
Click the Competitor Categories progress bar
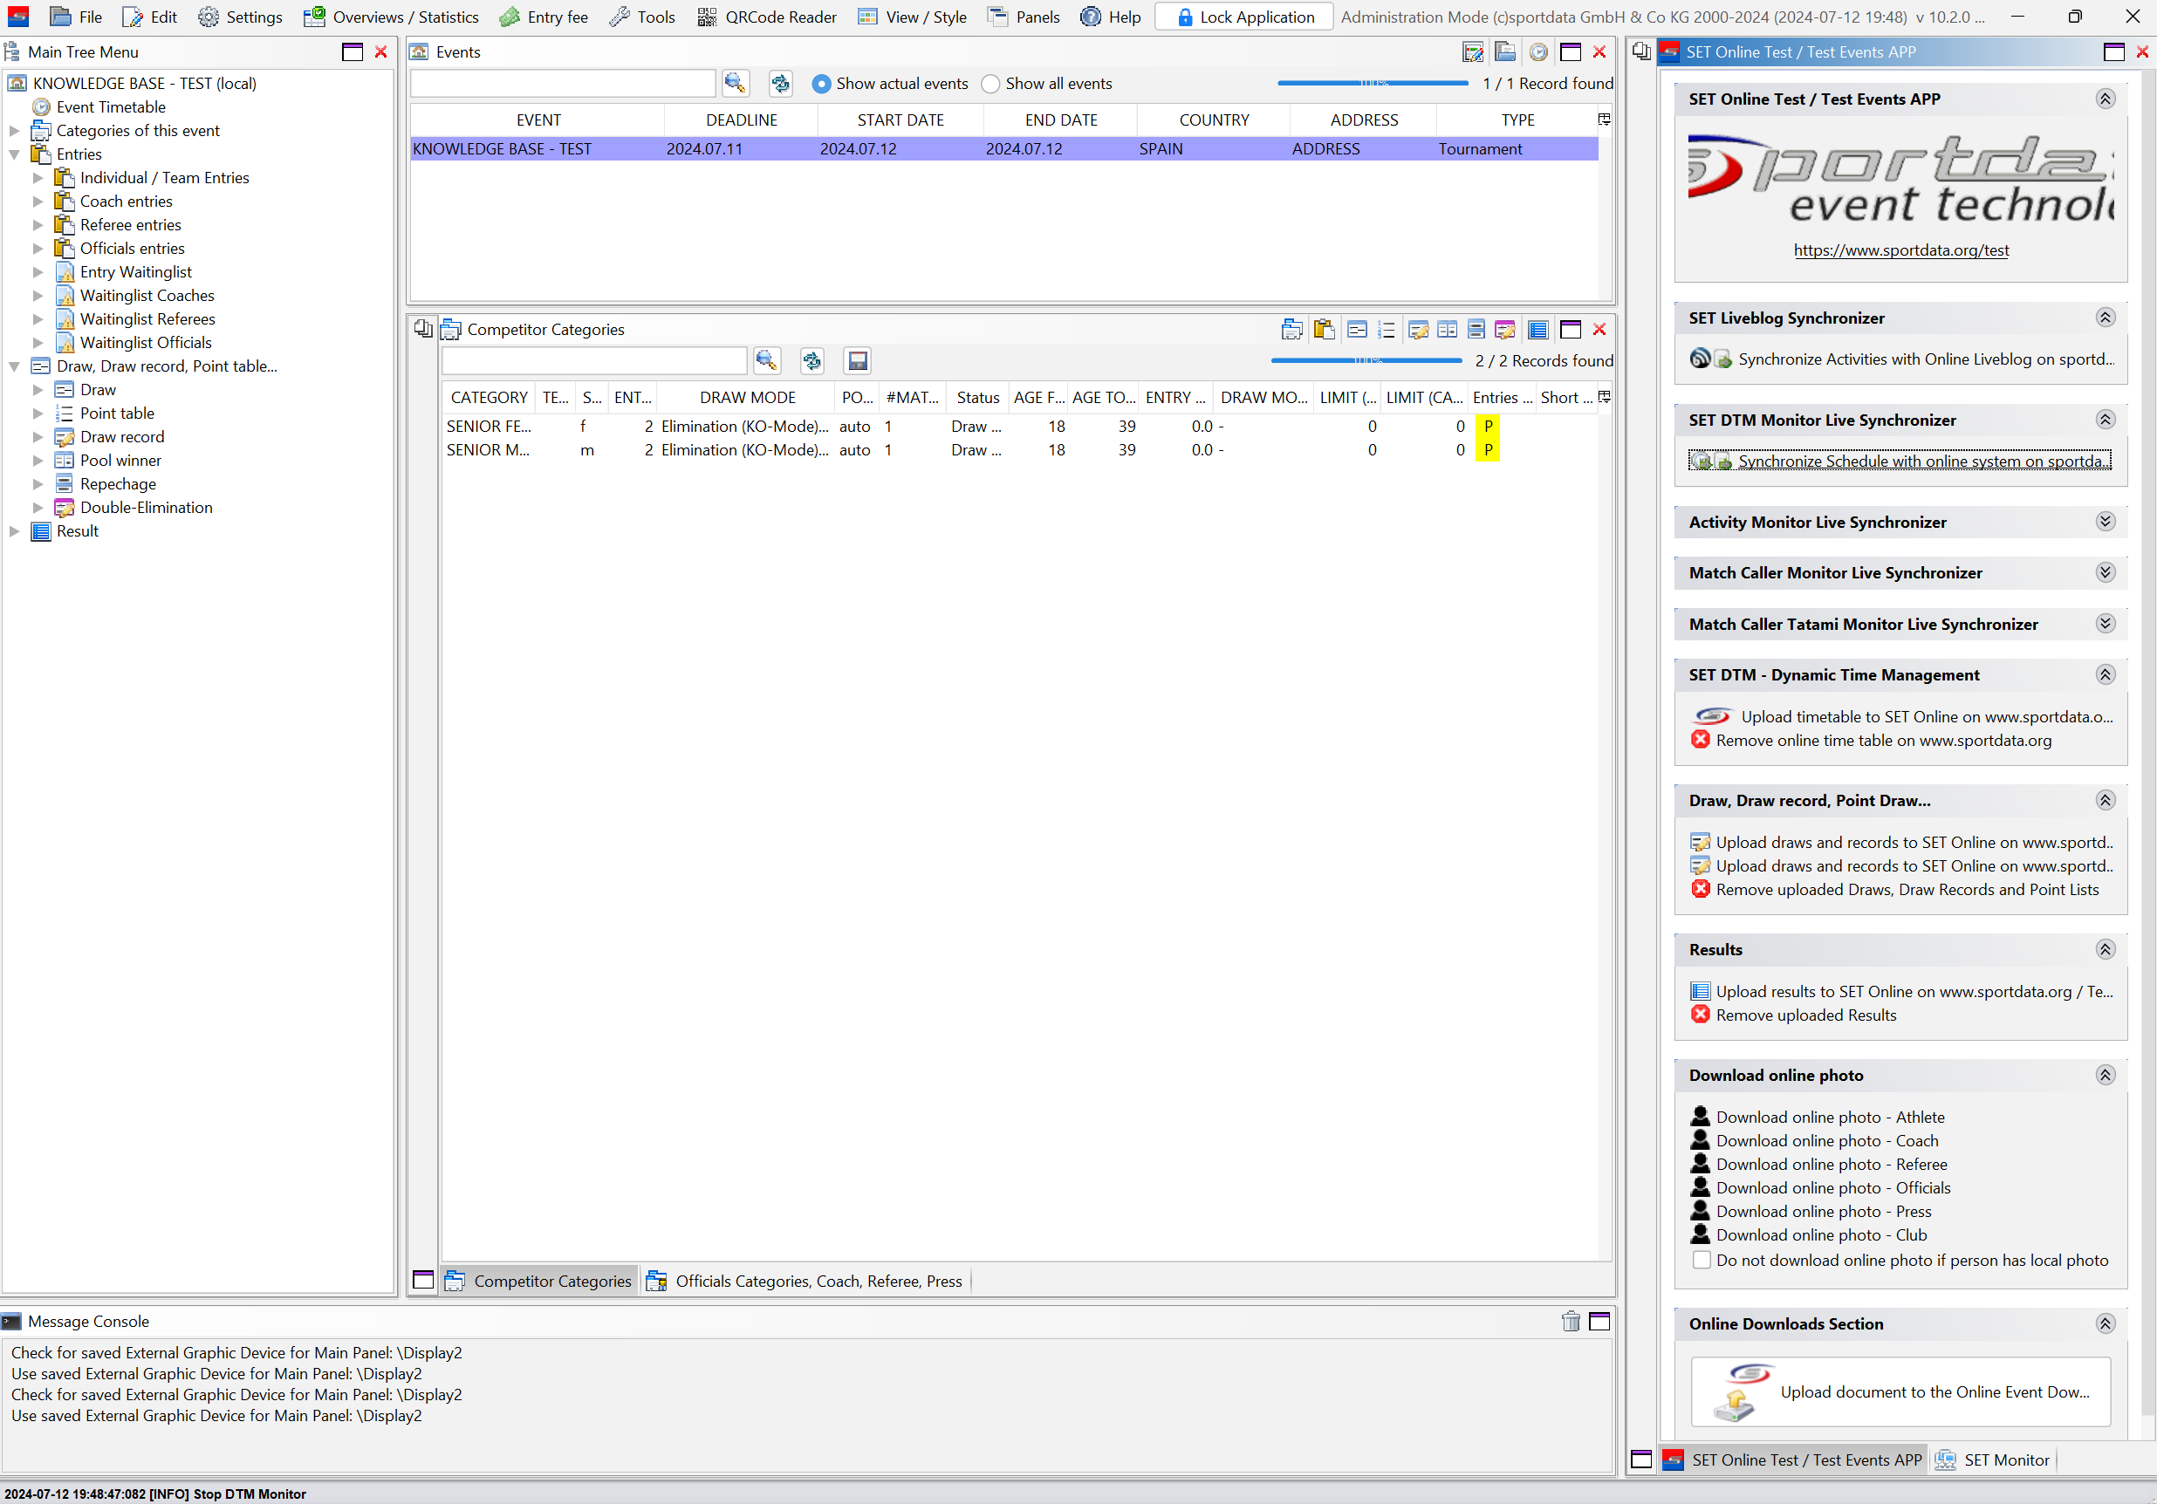(x=1366, y=361)
